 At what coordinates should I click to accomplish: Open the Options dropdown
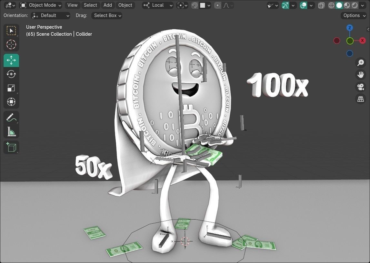(354, 15)
